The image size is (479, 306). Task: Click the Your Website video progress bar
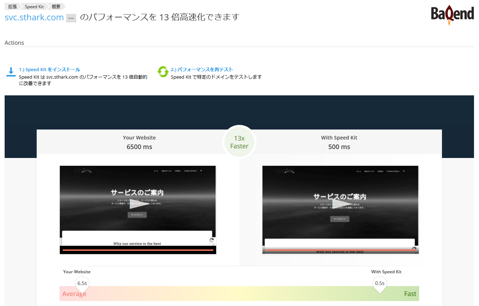coord(138,250)
